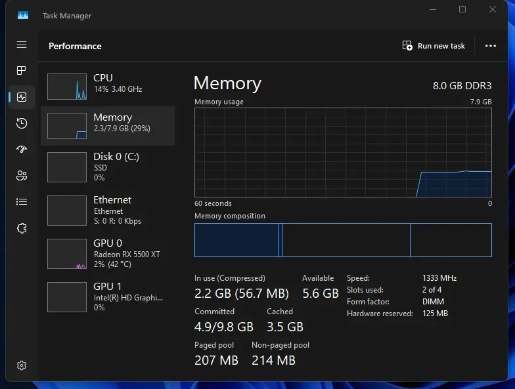Screen dimensions: 515x389
Task: Click the Performance page heading
Action: point(75,46)
